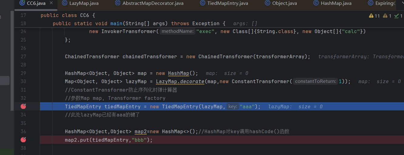
Task: Click the HashMap.java class icon
Action: (316, 3)
